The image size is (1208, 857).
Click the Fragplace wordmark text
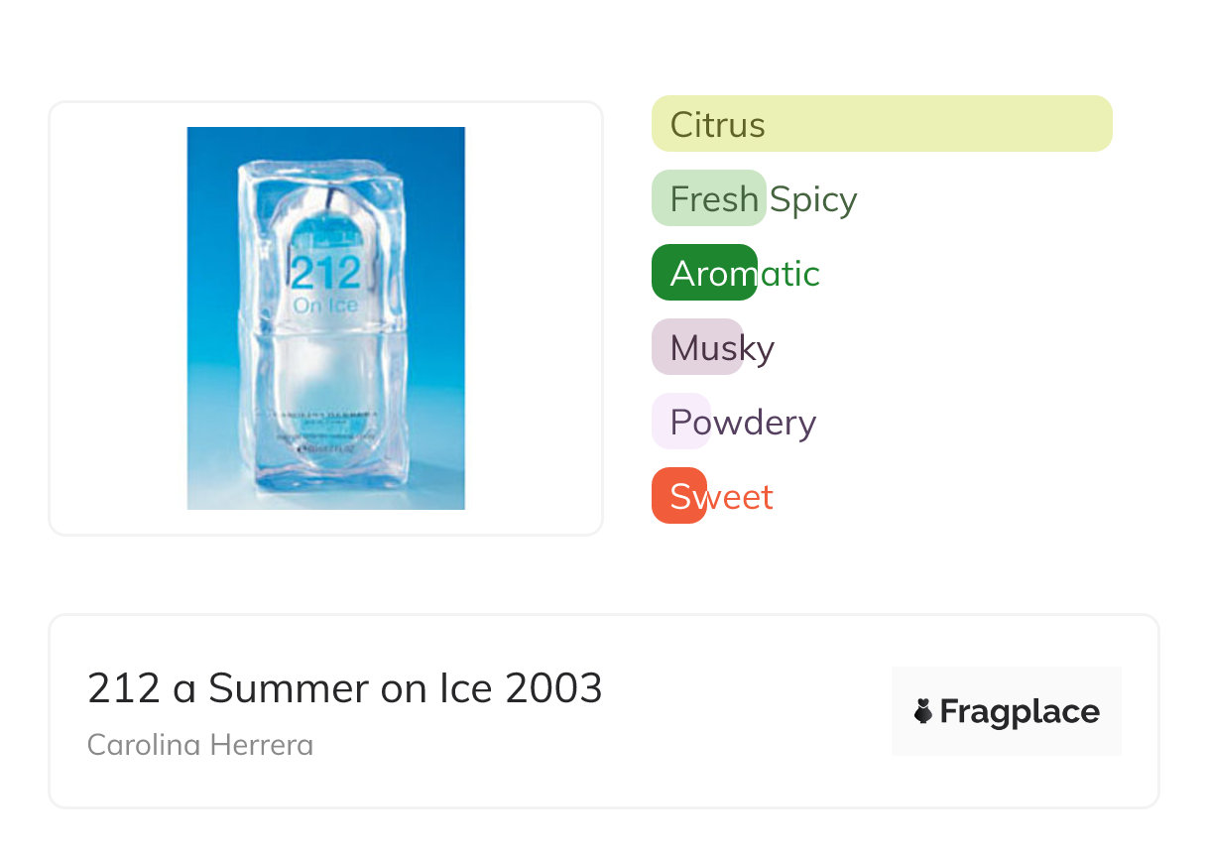[1020, 711]
